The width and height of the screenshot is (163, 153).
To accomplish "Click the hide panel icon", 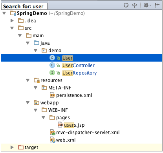I will pos(157,5).
